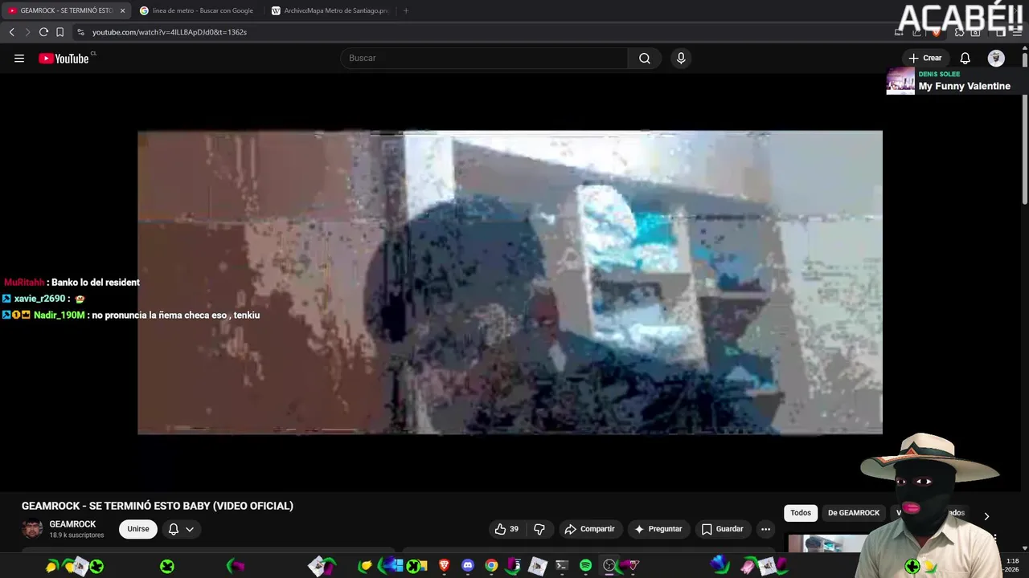This screenshot has height=578, width=1029.
Task: Select the 'De GEAMROCK' filter chip
Action: click(854, 513)
